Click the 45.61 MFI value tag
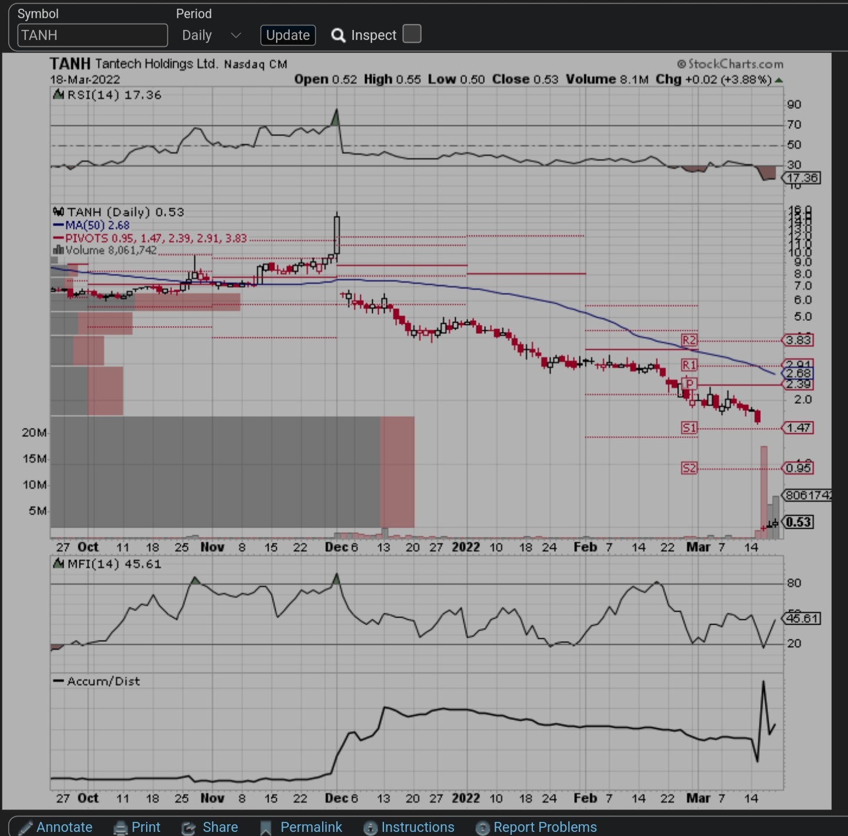 click(x=801, y=618)
